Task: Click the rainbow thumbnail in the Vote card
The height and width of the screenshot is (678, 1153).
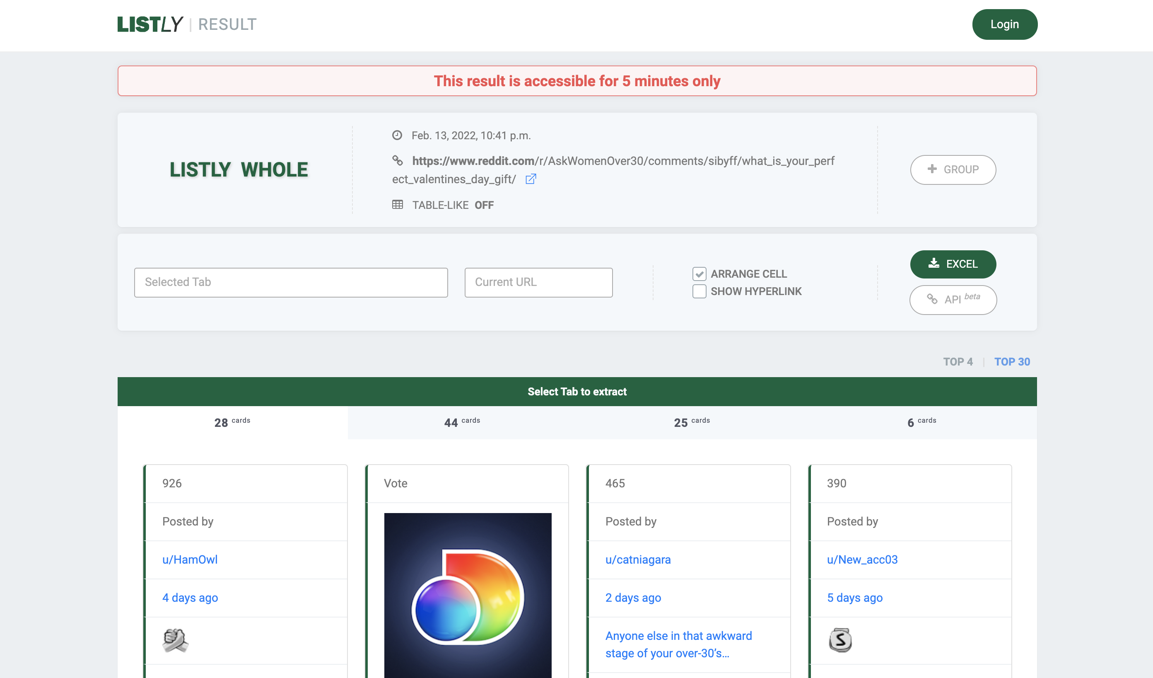Action: [x=467, y=595]
